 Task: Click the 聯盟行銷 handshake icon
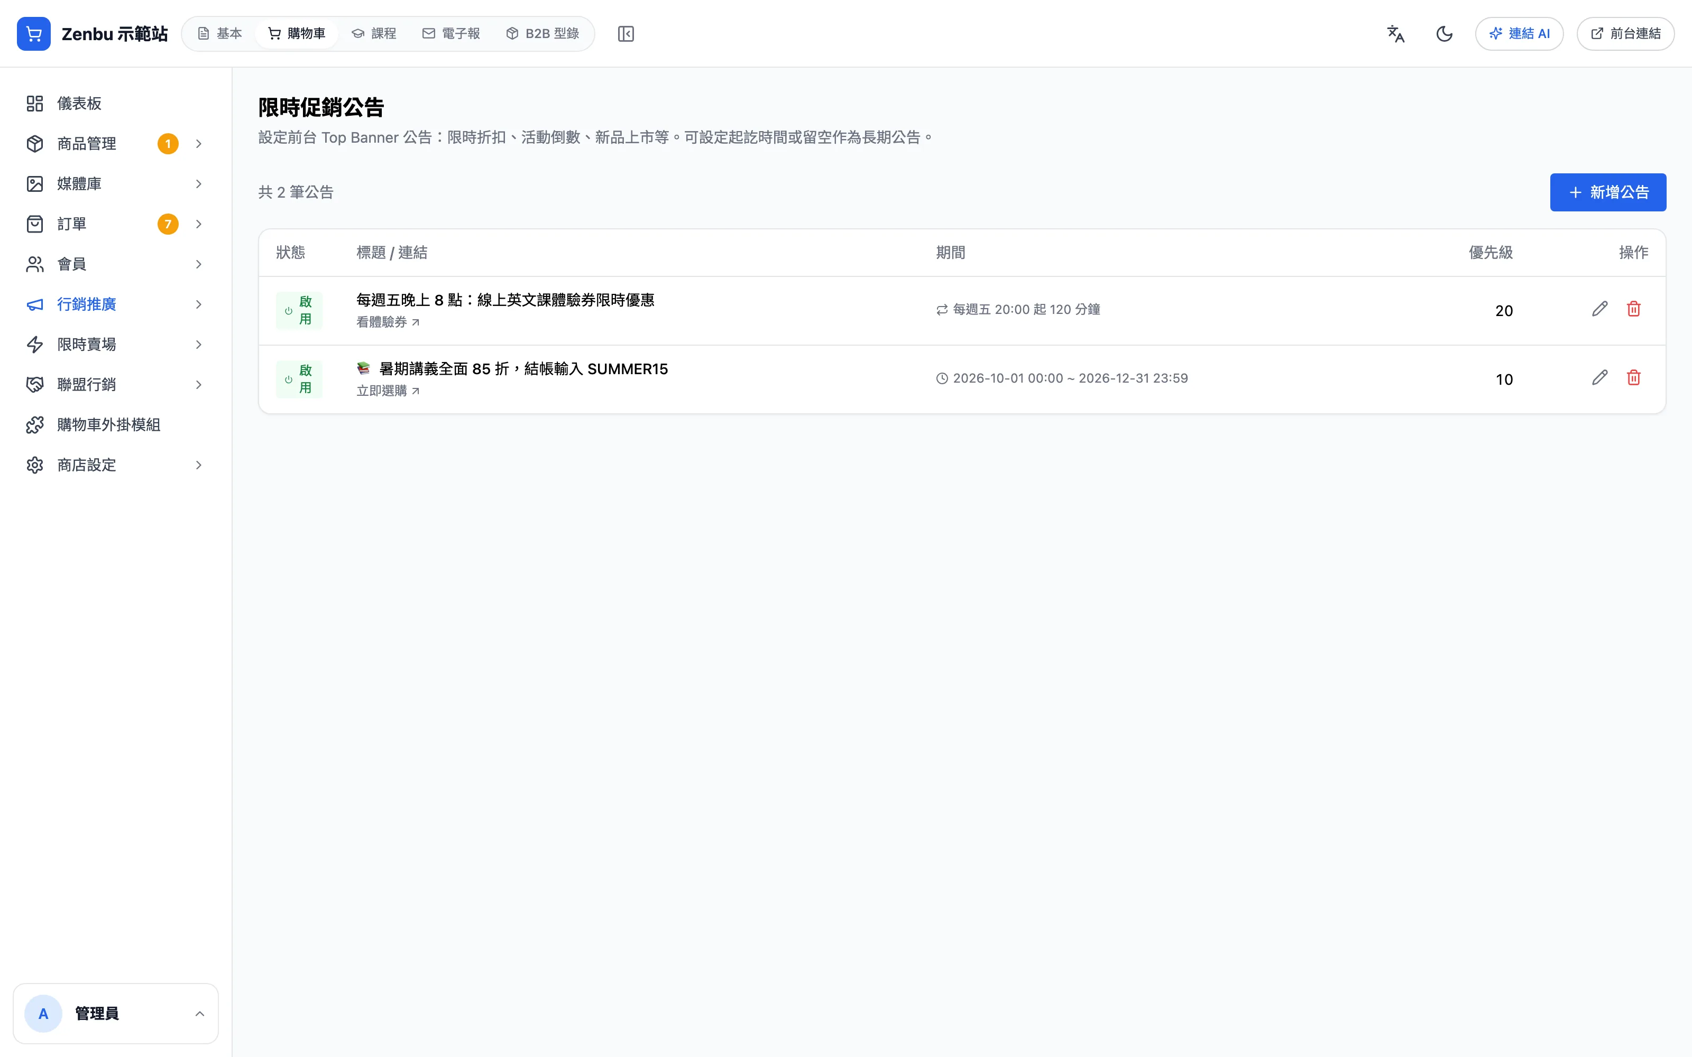point(35,385)
